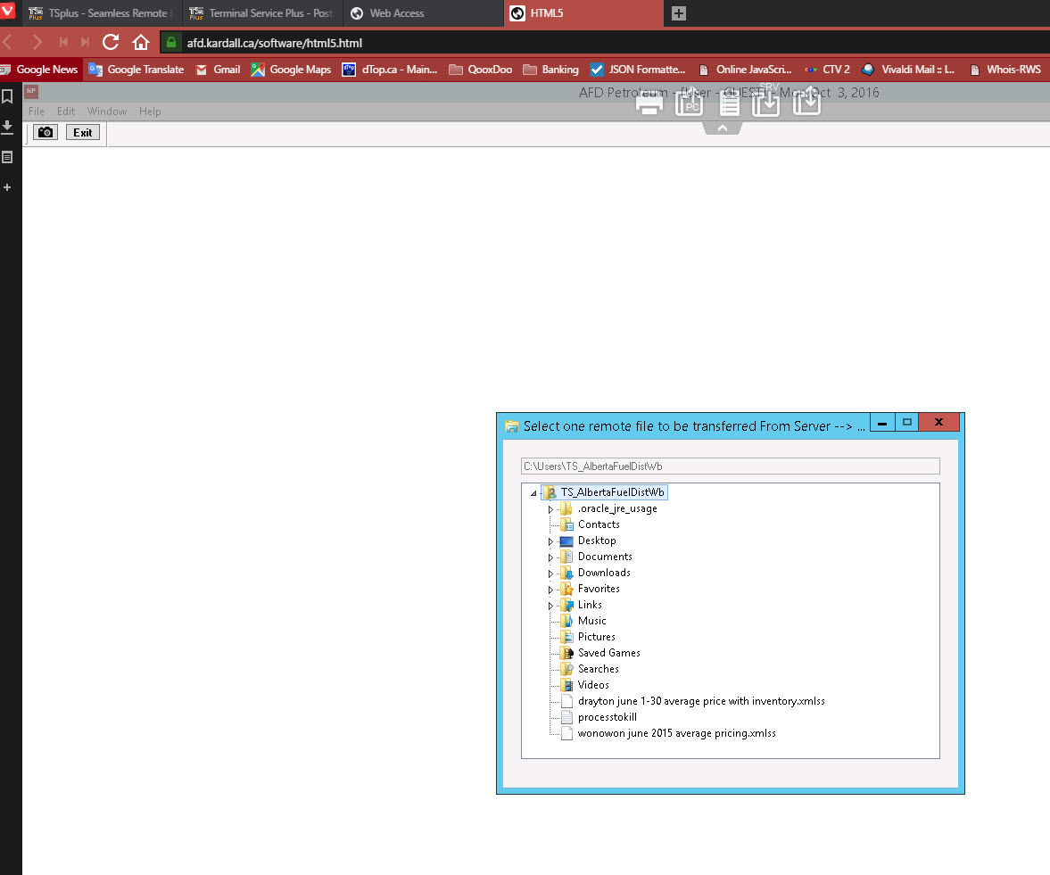Reload the page with the refresh icon
The height and width of the screenshot is (875, 1050).
tap(111, 42)
